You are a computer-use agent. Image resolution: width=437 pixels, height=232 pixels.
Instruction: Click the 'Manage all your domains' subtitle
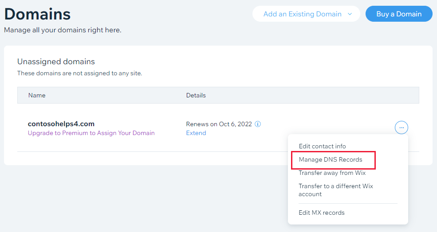[x=63, y=30]
